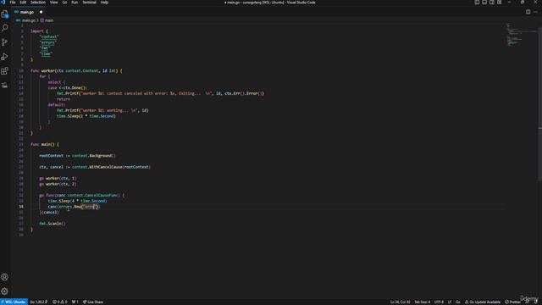Click forwarded ports indicator in status bar
542x305 pixels.
click(x=75, y=302)
